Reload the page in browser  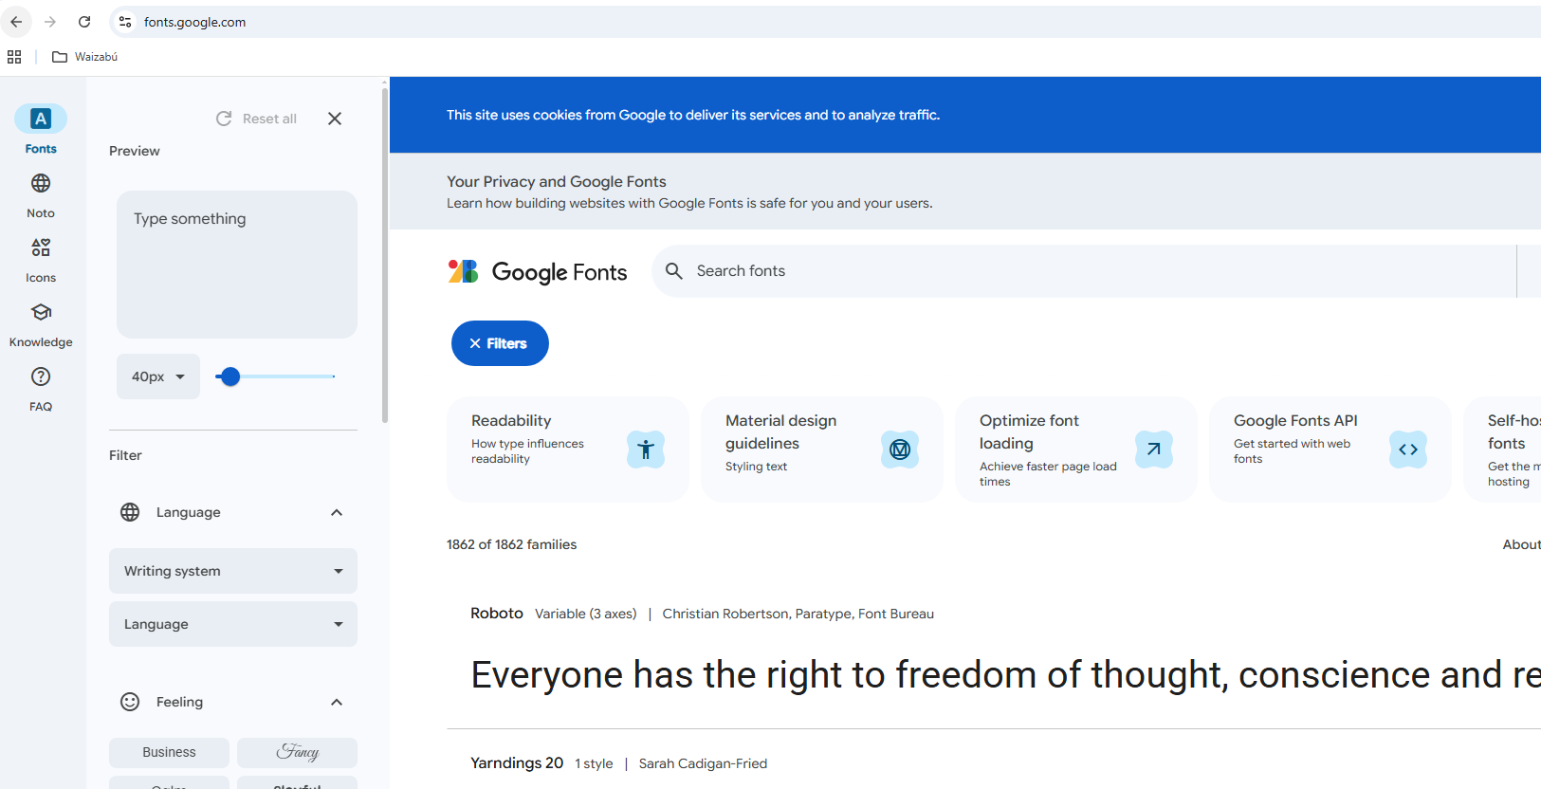pos(84,22)
